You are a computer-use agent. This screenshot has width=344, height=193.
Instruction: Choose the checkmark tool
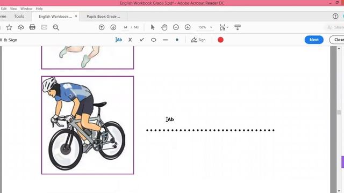tap(142, 40)
